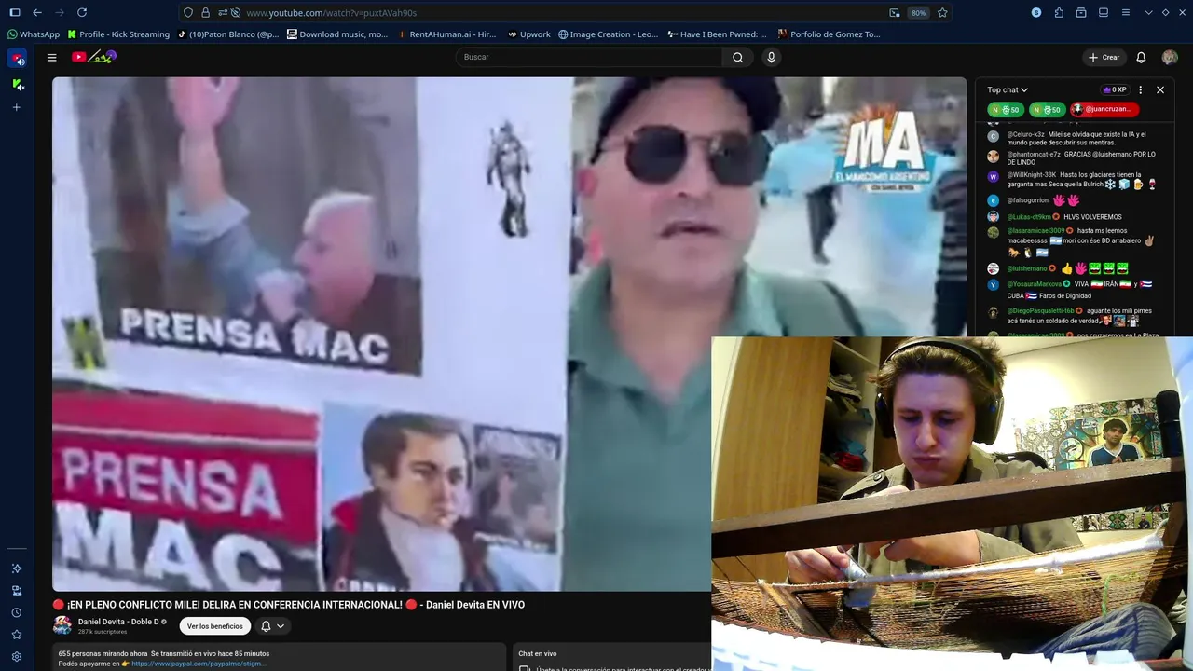1193x671 pixels.
Task: Click the 'Chat en vivo' heading
Action: (538, 653)
